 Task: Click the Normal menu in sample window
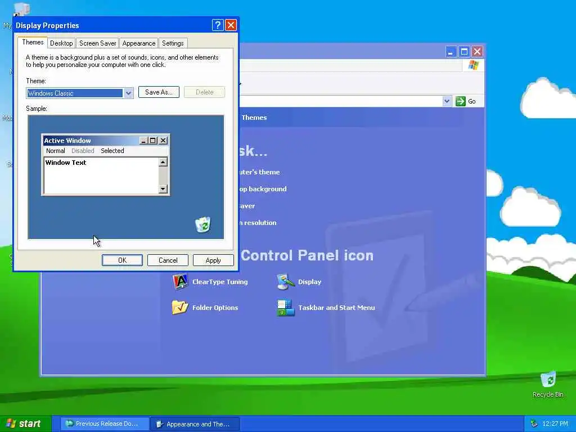[56, 151]
